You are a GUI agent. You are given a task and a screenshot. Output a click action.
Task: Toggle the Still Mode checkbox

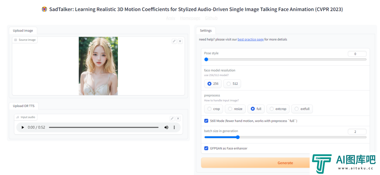[x=206, y=121]
